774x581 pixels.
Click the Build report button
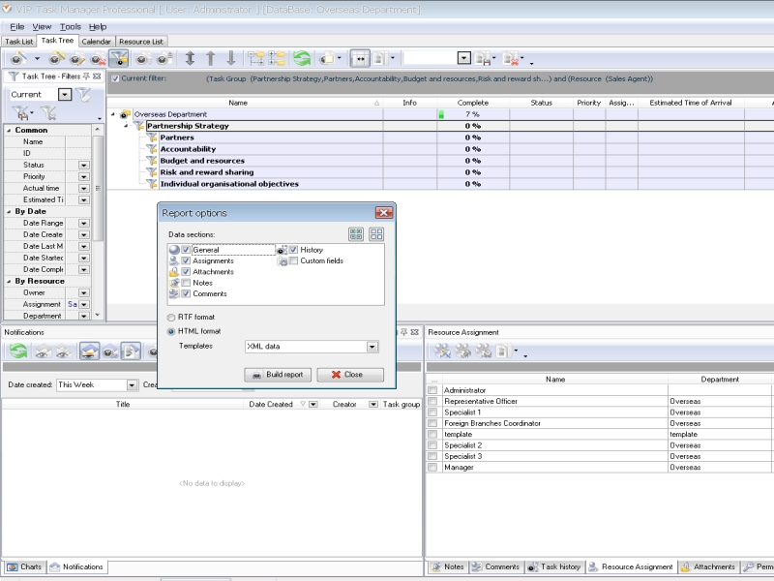tap(278, 375)
